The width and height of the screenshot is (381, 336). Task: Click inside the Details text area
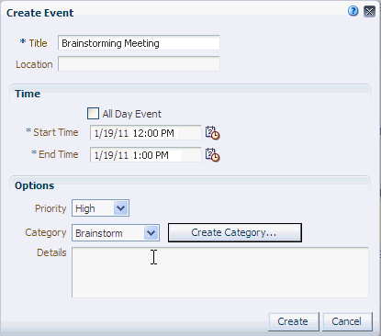[220, 273]
